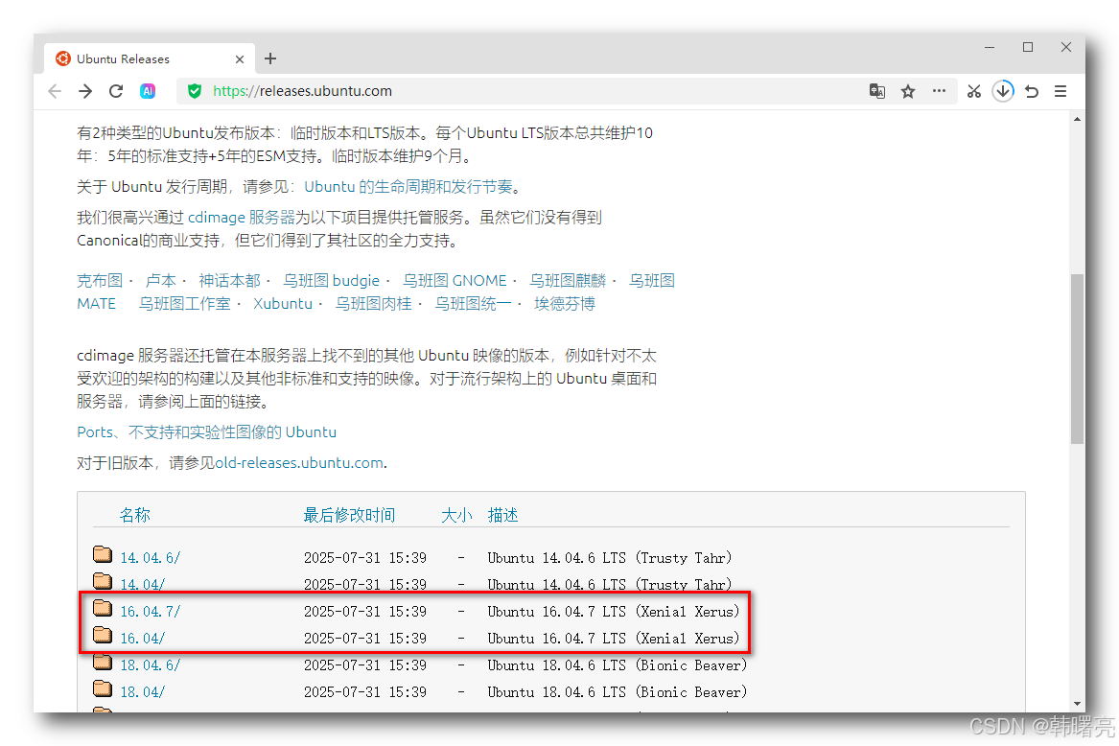
Task: Click folder icon for 14.04/
Action: point(103,581)
